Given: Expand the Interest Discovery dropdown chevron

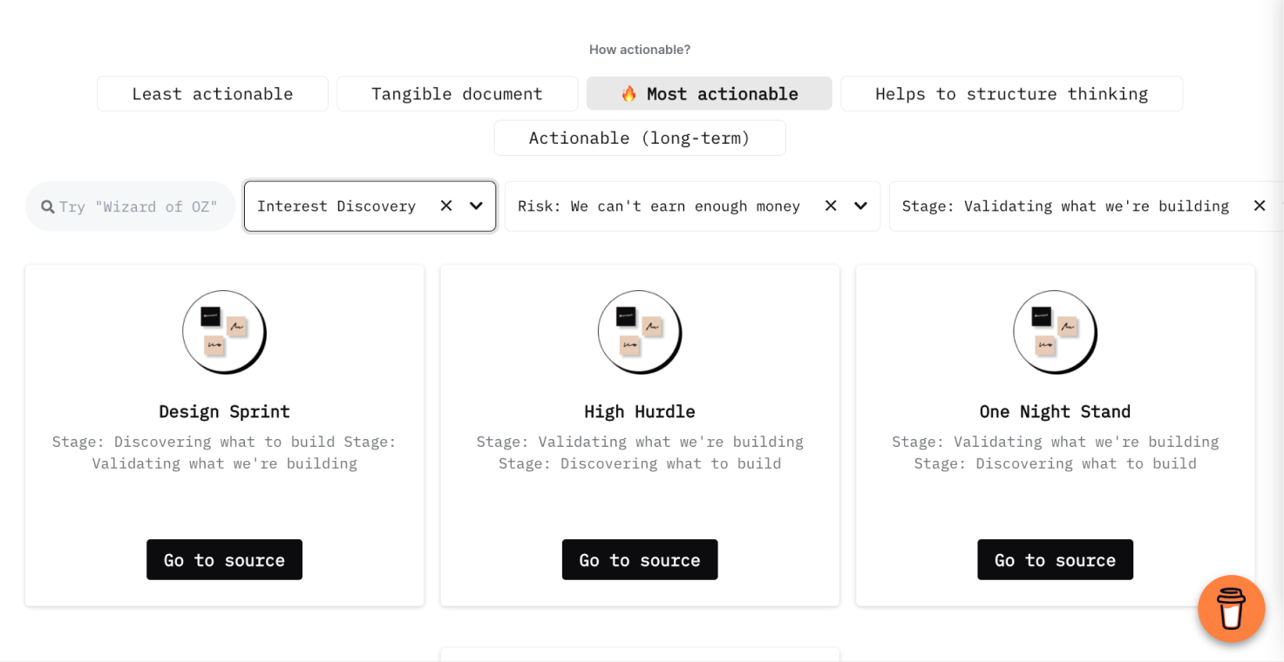Looking at the screenshot, I should pyautogui.click(x=475, y=206).
